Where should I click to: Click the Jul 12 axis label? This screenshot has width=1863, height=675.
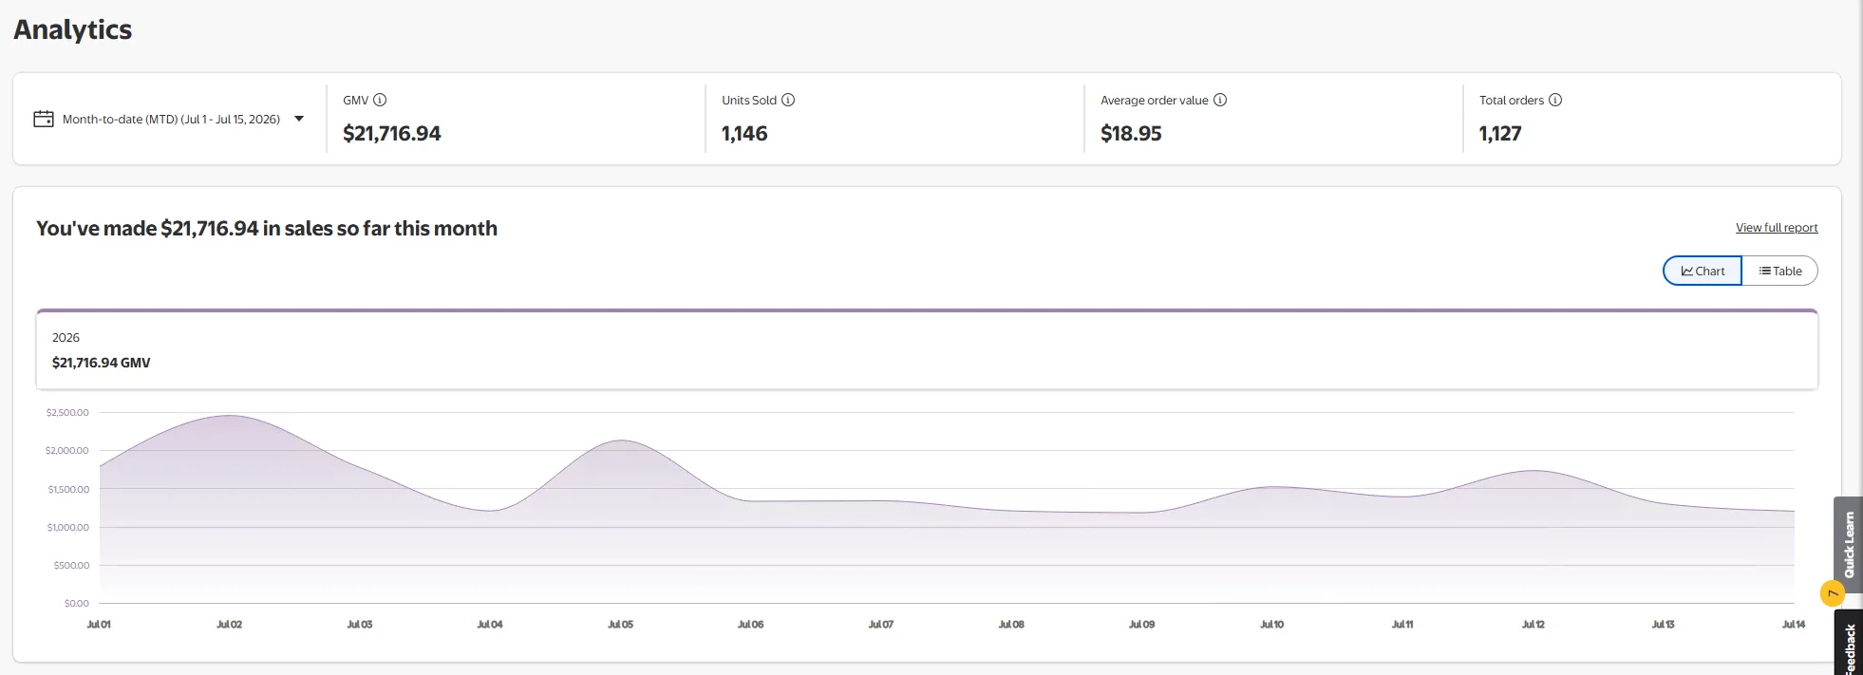[1533, 625]
